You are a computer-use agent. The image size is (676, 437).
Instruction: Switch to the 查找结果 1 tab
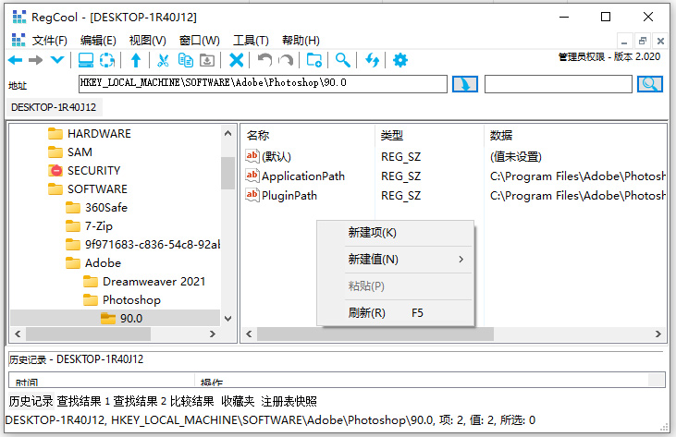tap(83, 401)
